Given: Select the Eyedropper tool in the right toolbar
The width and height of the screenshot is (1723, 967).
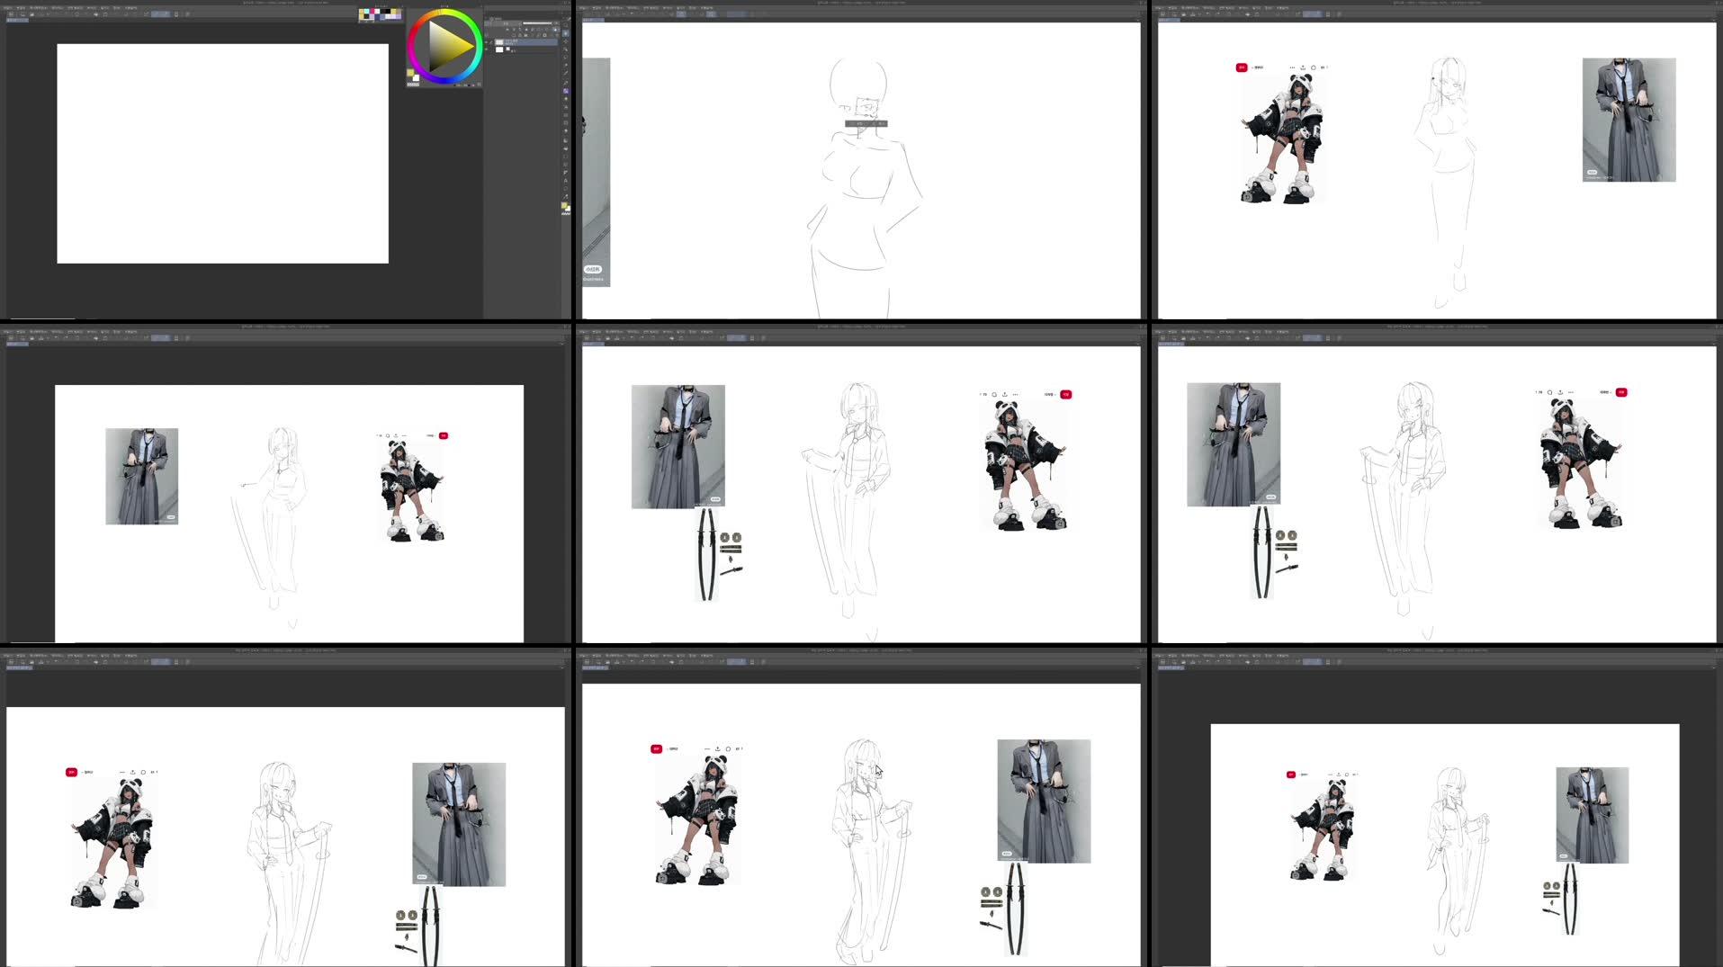Looking at the screenshot, I should click(565, 65).
